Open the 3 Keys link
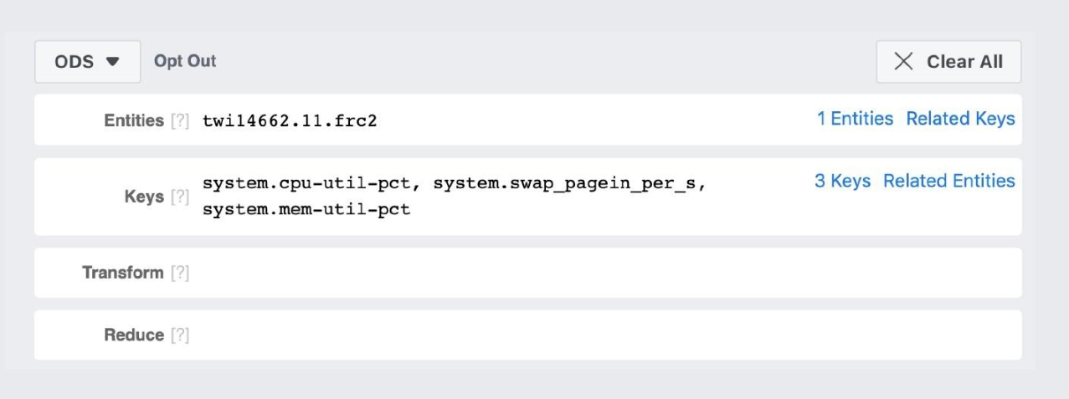 (842, 181)
